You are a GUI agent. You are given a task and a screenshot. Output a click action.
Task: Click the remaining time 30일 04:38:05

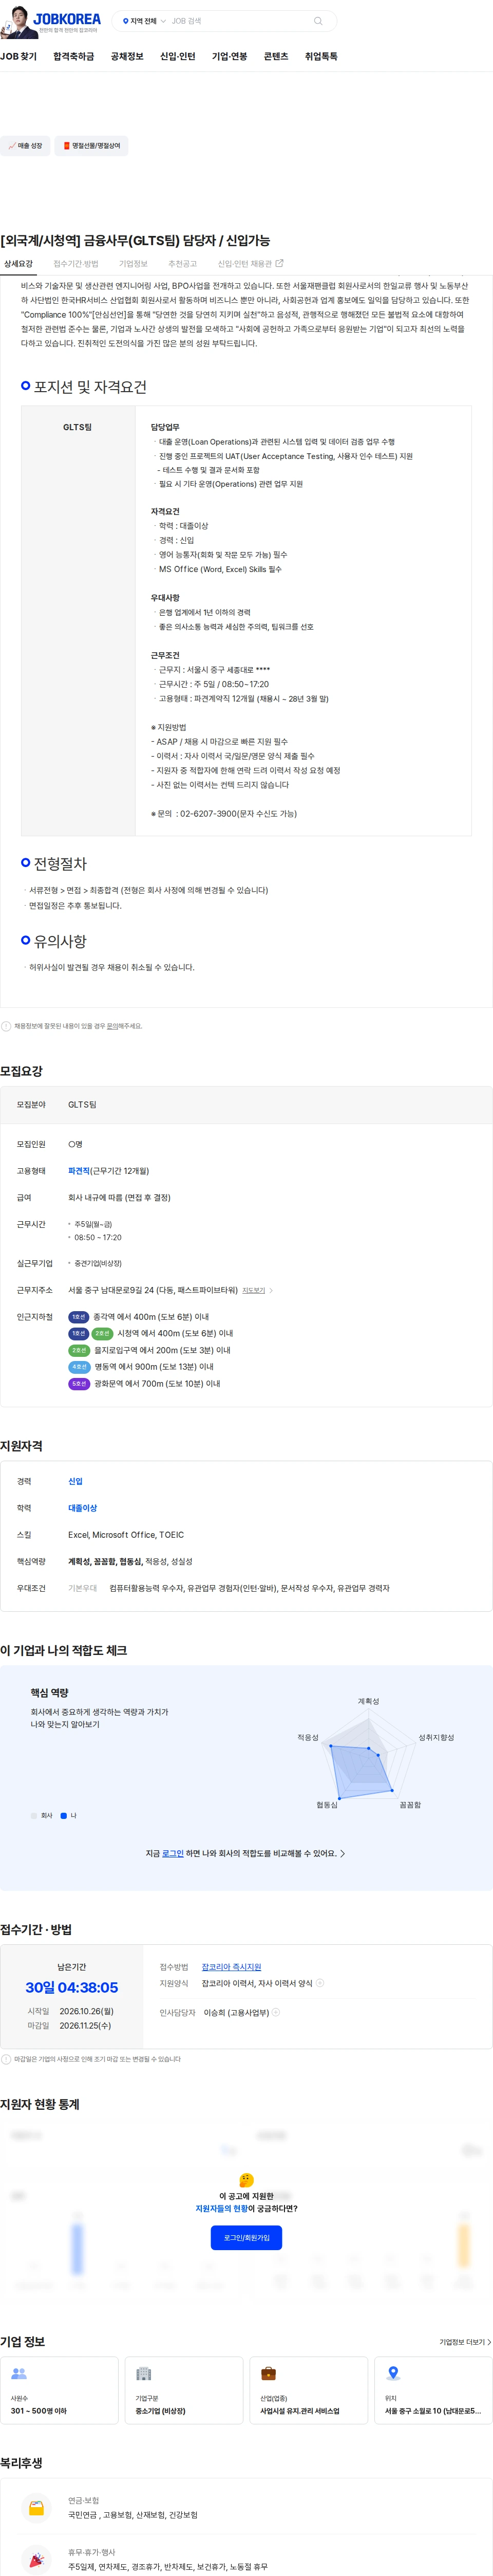(x=72, y=1987)
